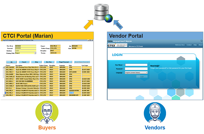
Task: Click the Product Group field CTCI_STD
Action: click(x=55, y=48)
